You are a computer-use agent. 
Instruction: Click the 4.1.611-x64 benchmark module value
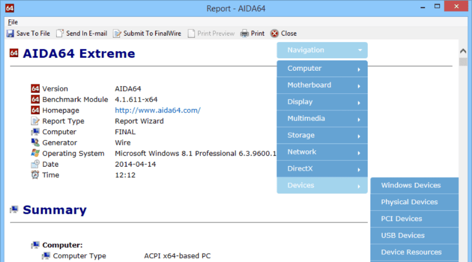coord(136,99)
